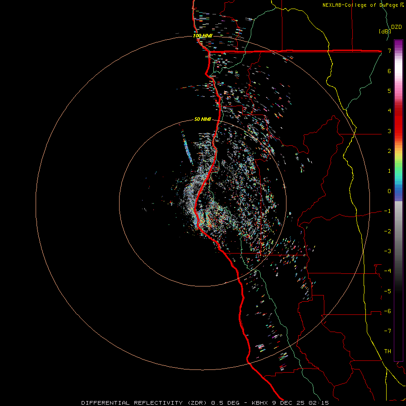The height and width of the screenshot is (406, 406).
Task: Click the scale value -6
Action: click(x=388, y=311)
